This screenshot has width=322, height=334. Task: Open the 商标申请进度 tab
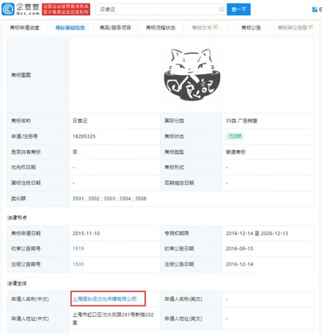point(25,28)
